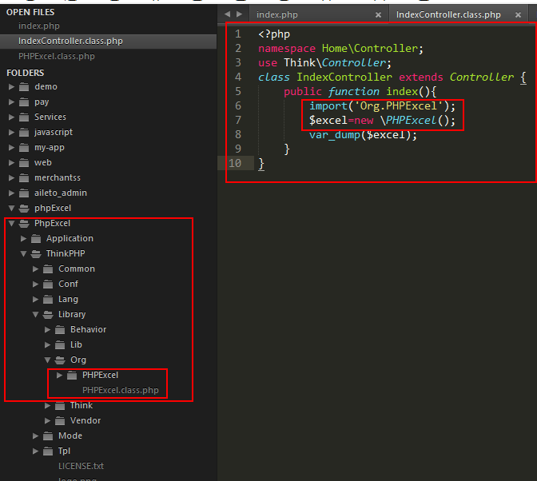Expand the my-app folder arrow

coord(11,148)
